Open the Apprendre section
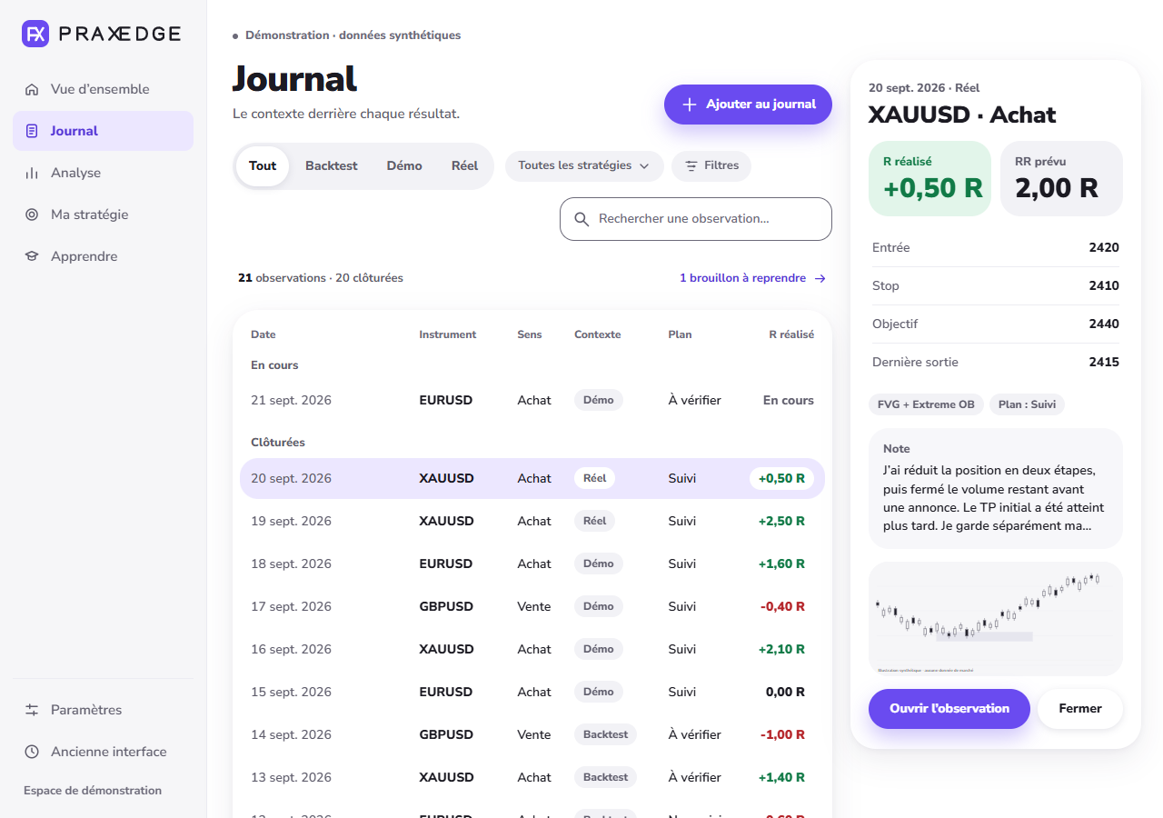 point(103,256)
